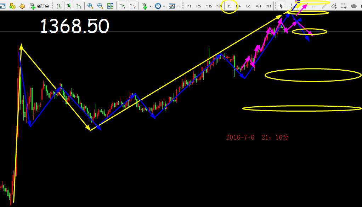Switch chart to candlesticks type
Viewport: 362px width, 207px height.
(x=69, y=6)
